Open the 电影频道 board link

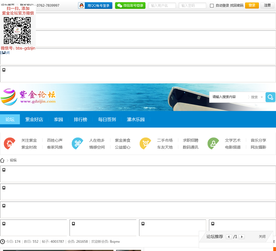tap(233, 147)
